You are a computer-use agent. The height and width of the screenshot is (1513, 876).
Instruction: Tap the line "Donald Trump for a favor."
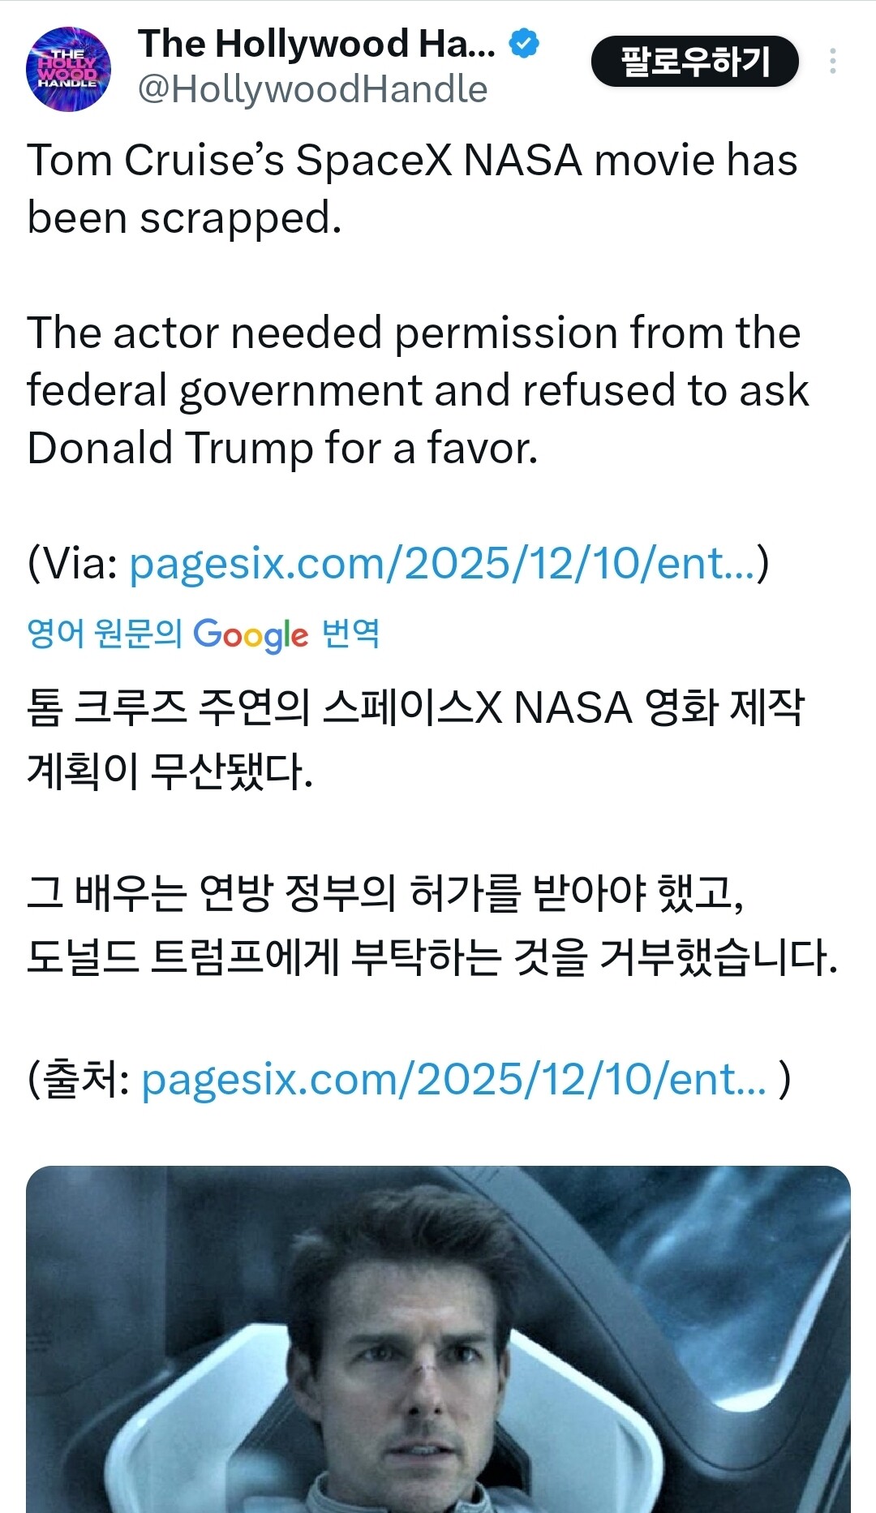tap(282, 448)
